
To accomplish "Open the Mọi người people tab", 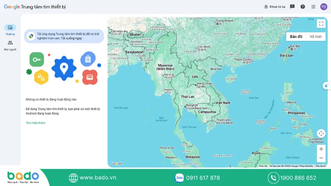I will 10,45.
